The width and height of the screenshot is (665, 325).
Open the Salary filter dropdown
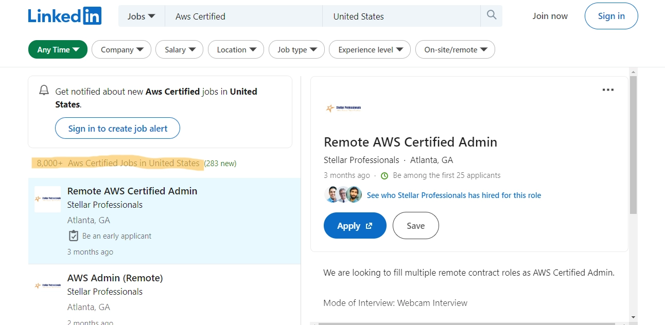(179, 49)
